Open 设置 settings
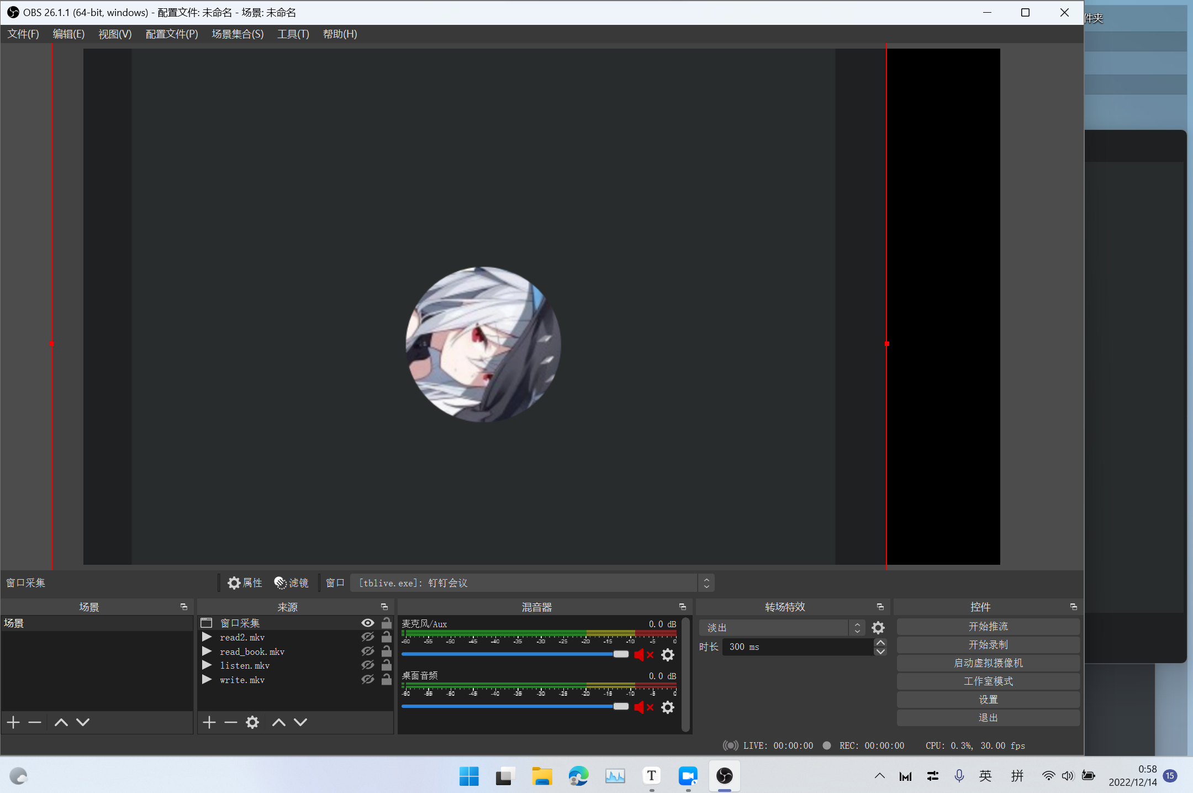This screenshot has height=793, width=1193. pyautogui.click(x=988, y=700)
